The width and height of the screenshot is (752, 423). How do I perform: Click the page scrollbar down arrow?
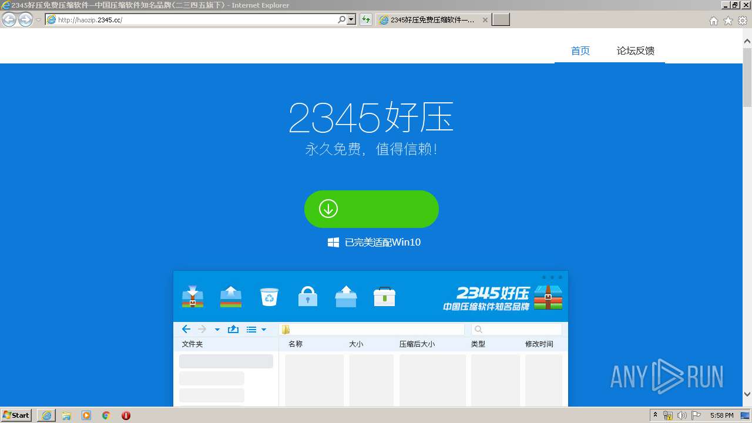[747, 394]
